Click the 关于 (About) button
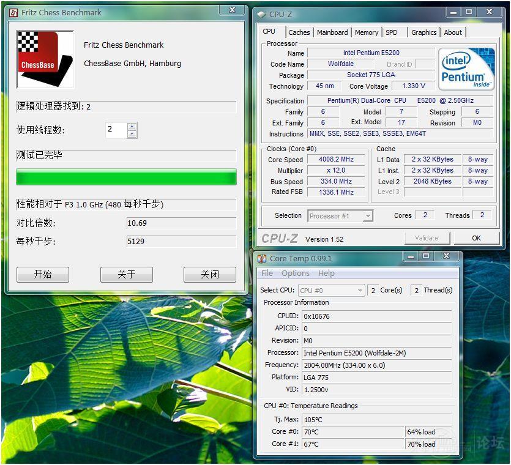The height and width of the screenshot is (465, 511). click(127, 274)
